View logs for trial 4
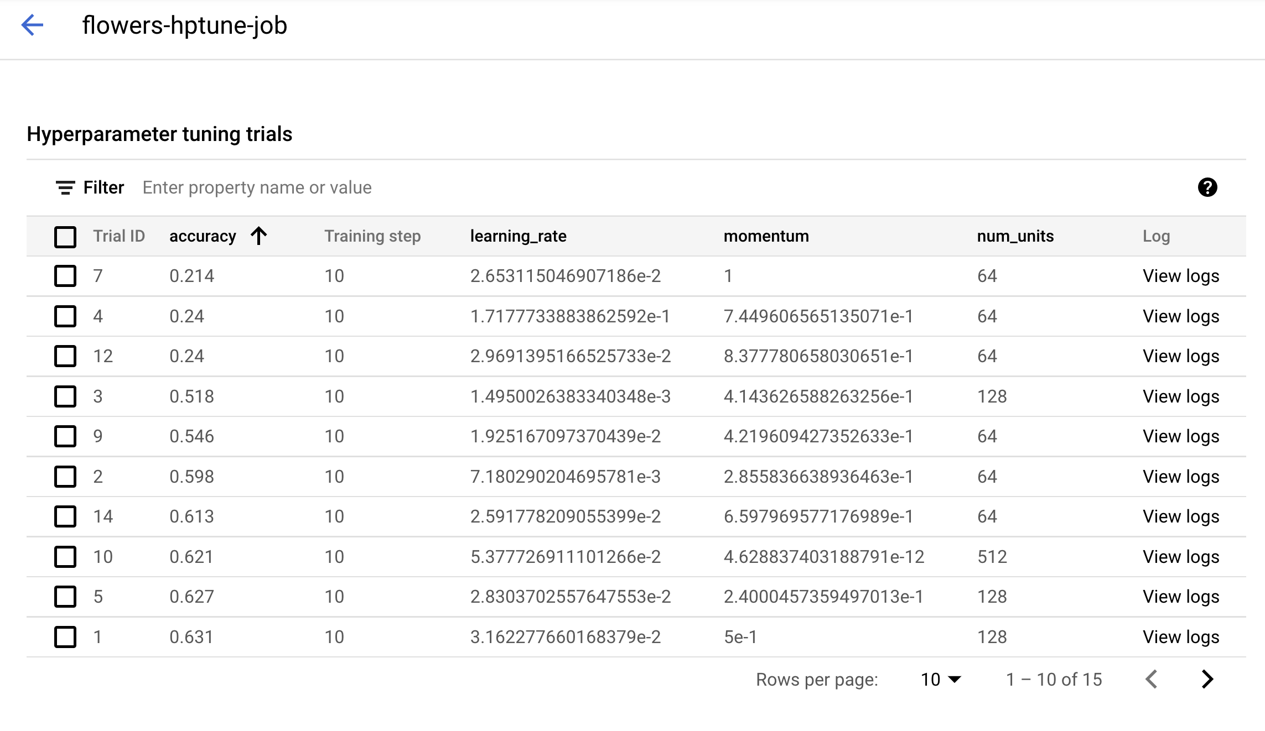The width and height of the screenshot is (1265, 731). click(1181, 316)
